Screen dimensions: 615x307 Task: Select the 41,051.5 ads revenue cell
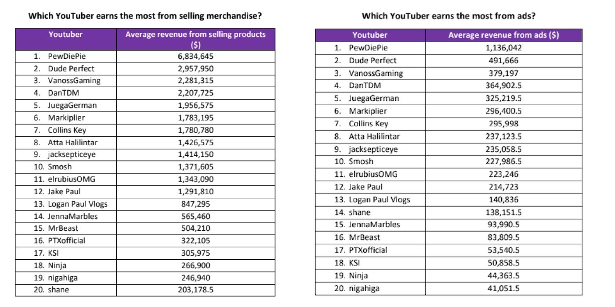click(x=503, y=288)
